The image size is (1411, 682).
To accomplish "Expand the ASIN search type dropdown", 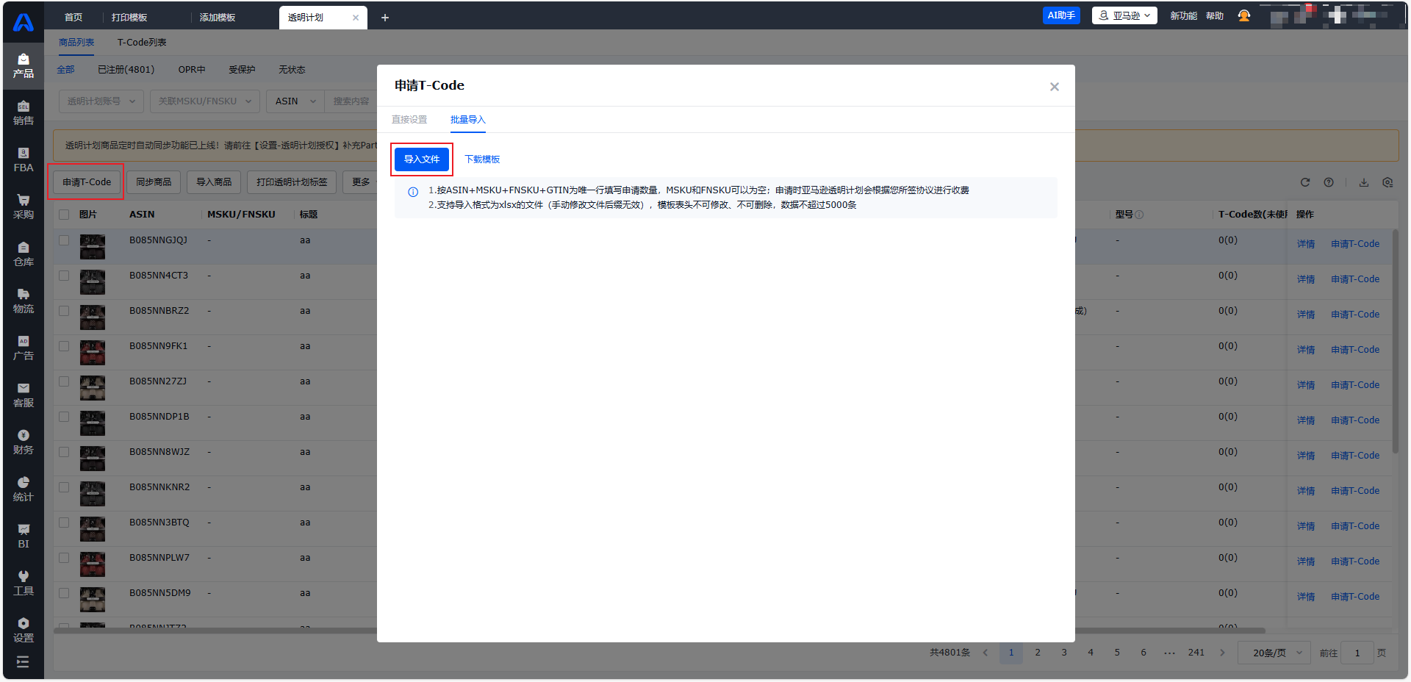I will [x=295, y=101].
